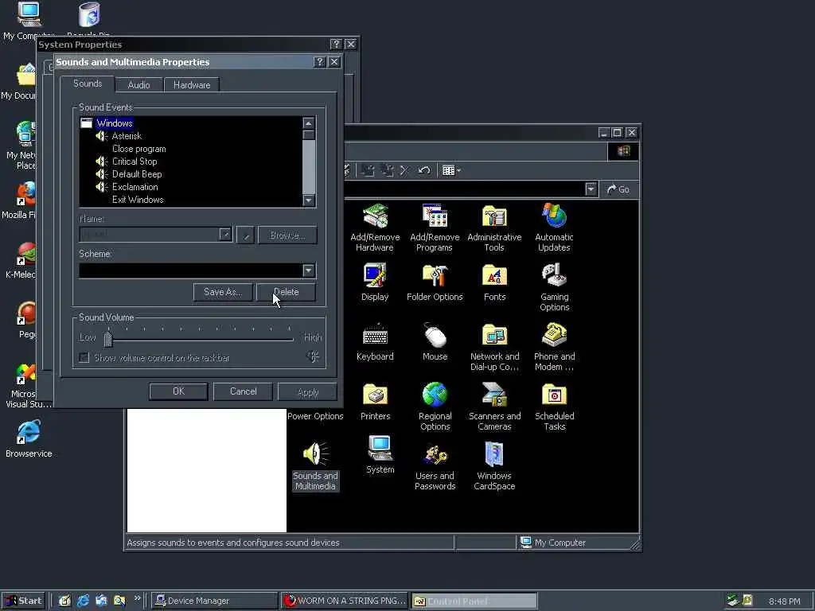Enable Show volume control on the taskbar
This screenshot has width=815, height=611.
click(84, 358)
